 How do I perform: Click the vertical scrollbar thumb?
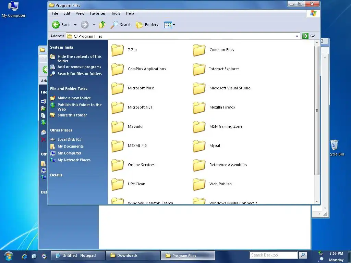point(317,111)
